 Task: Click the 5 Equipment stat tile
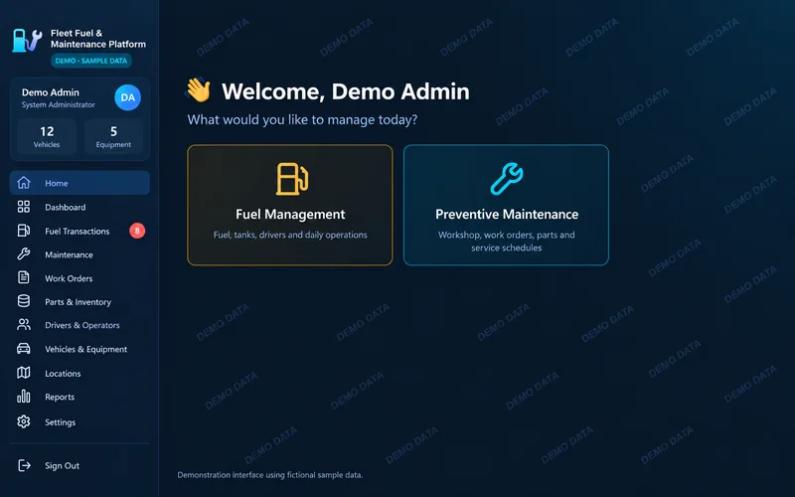113,136
